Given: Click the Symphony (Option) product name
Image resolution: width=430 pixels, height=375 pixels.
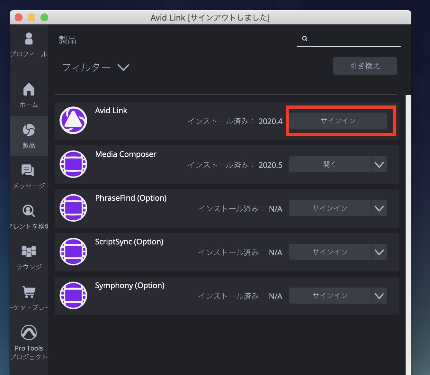Looking at the screenshot, I should (130, 286).
